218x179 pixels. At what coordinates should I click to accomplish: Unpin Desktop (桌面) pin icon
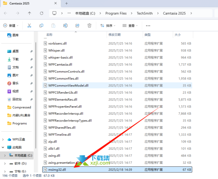coord(31,51)
